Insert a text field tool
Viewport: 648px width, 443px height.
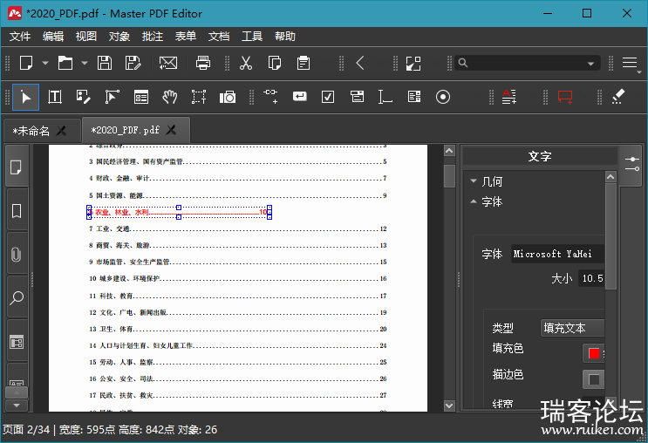click(x=385, y=97)
